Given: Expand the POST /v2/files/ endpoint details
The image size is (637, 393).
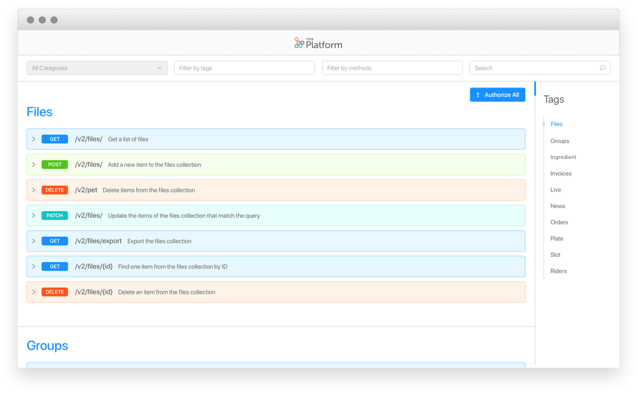Looking at the screenshot, I should pos(34,164).
